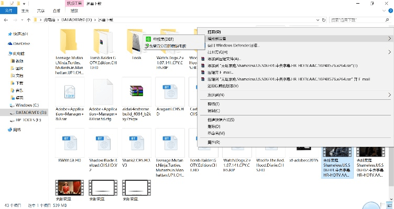Choose 删除 (Delete) in the context menu
394x209 pixels.
coord(213,126)
